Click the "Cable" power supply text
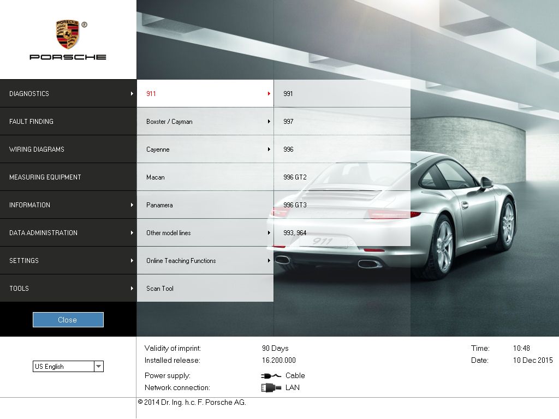 (295, 375)
